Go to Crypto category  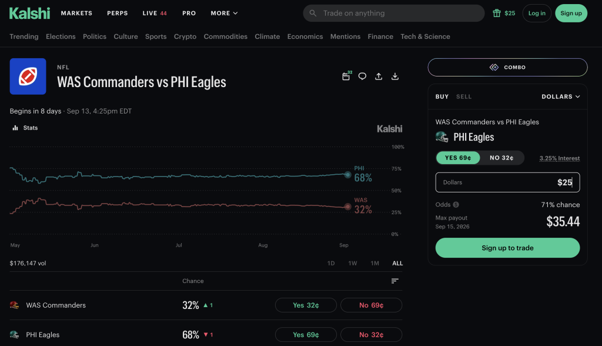point(185,36)
